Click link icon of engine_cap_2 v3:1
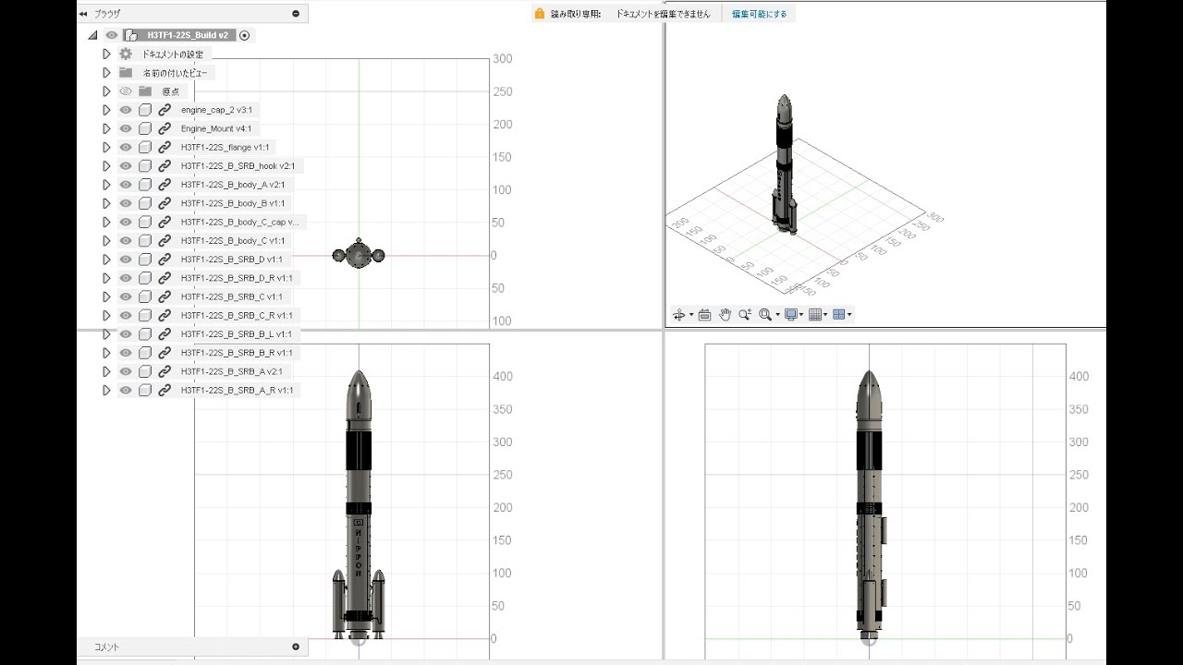 coord(165,110)
